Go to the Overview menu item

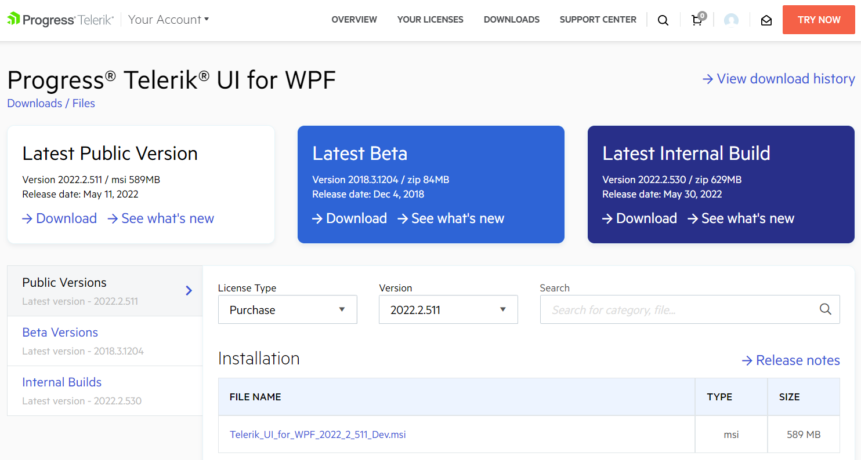pyautogui.click(x=354, y=20)
